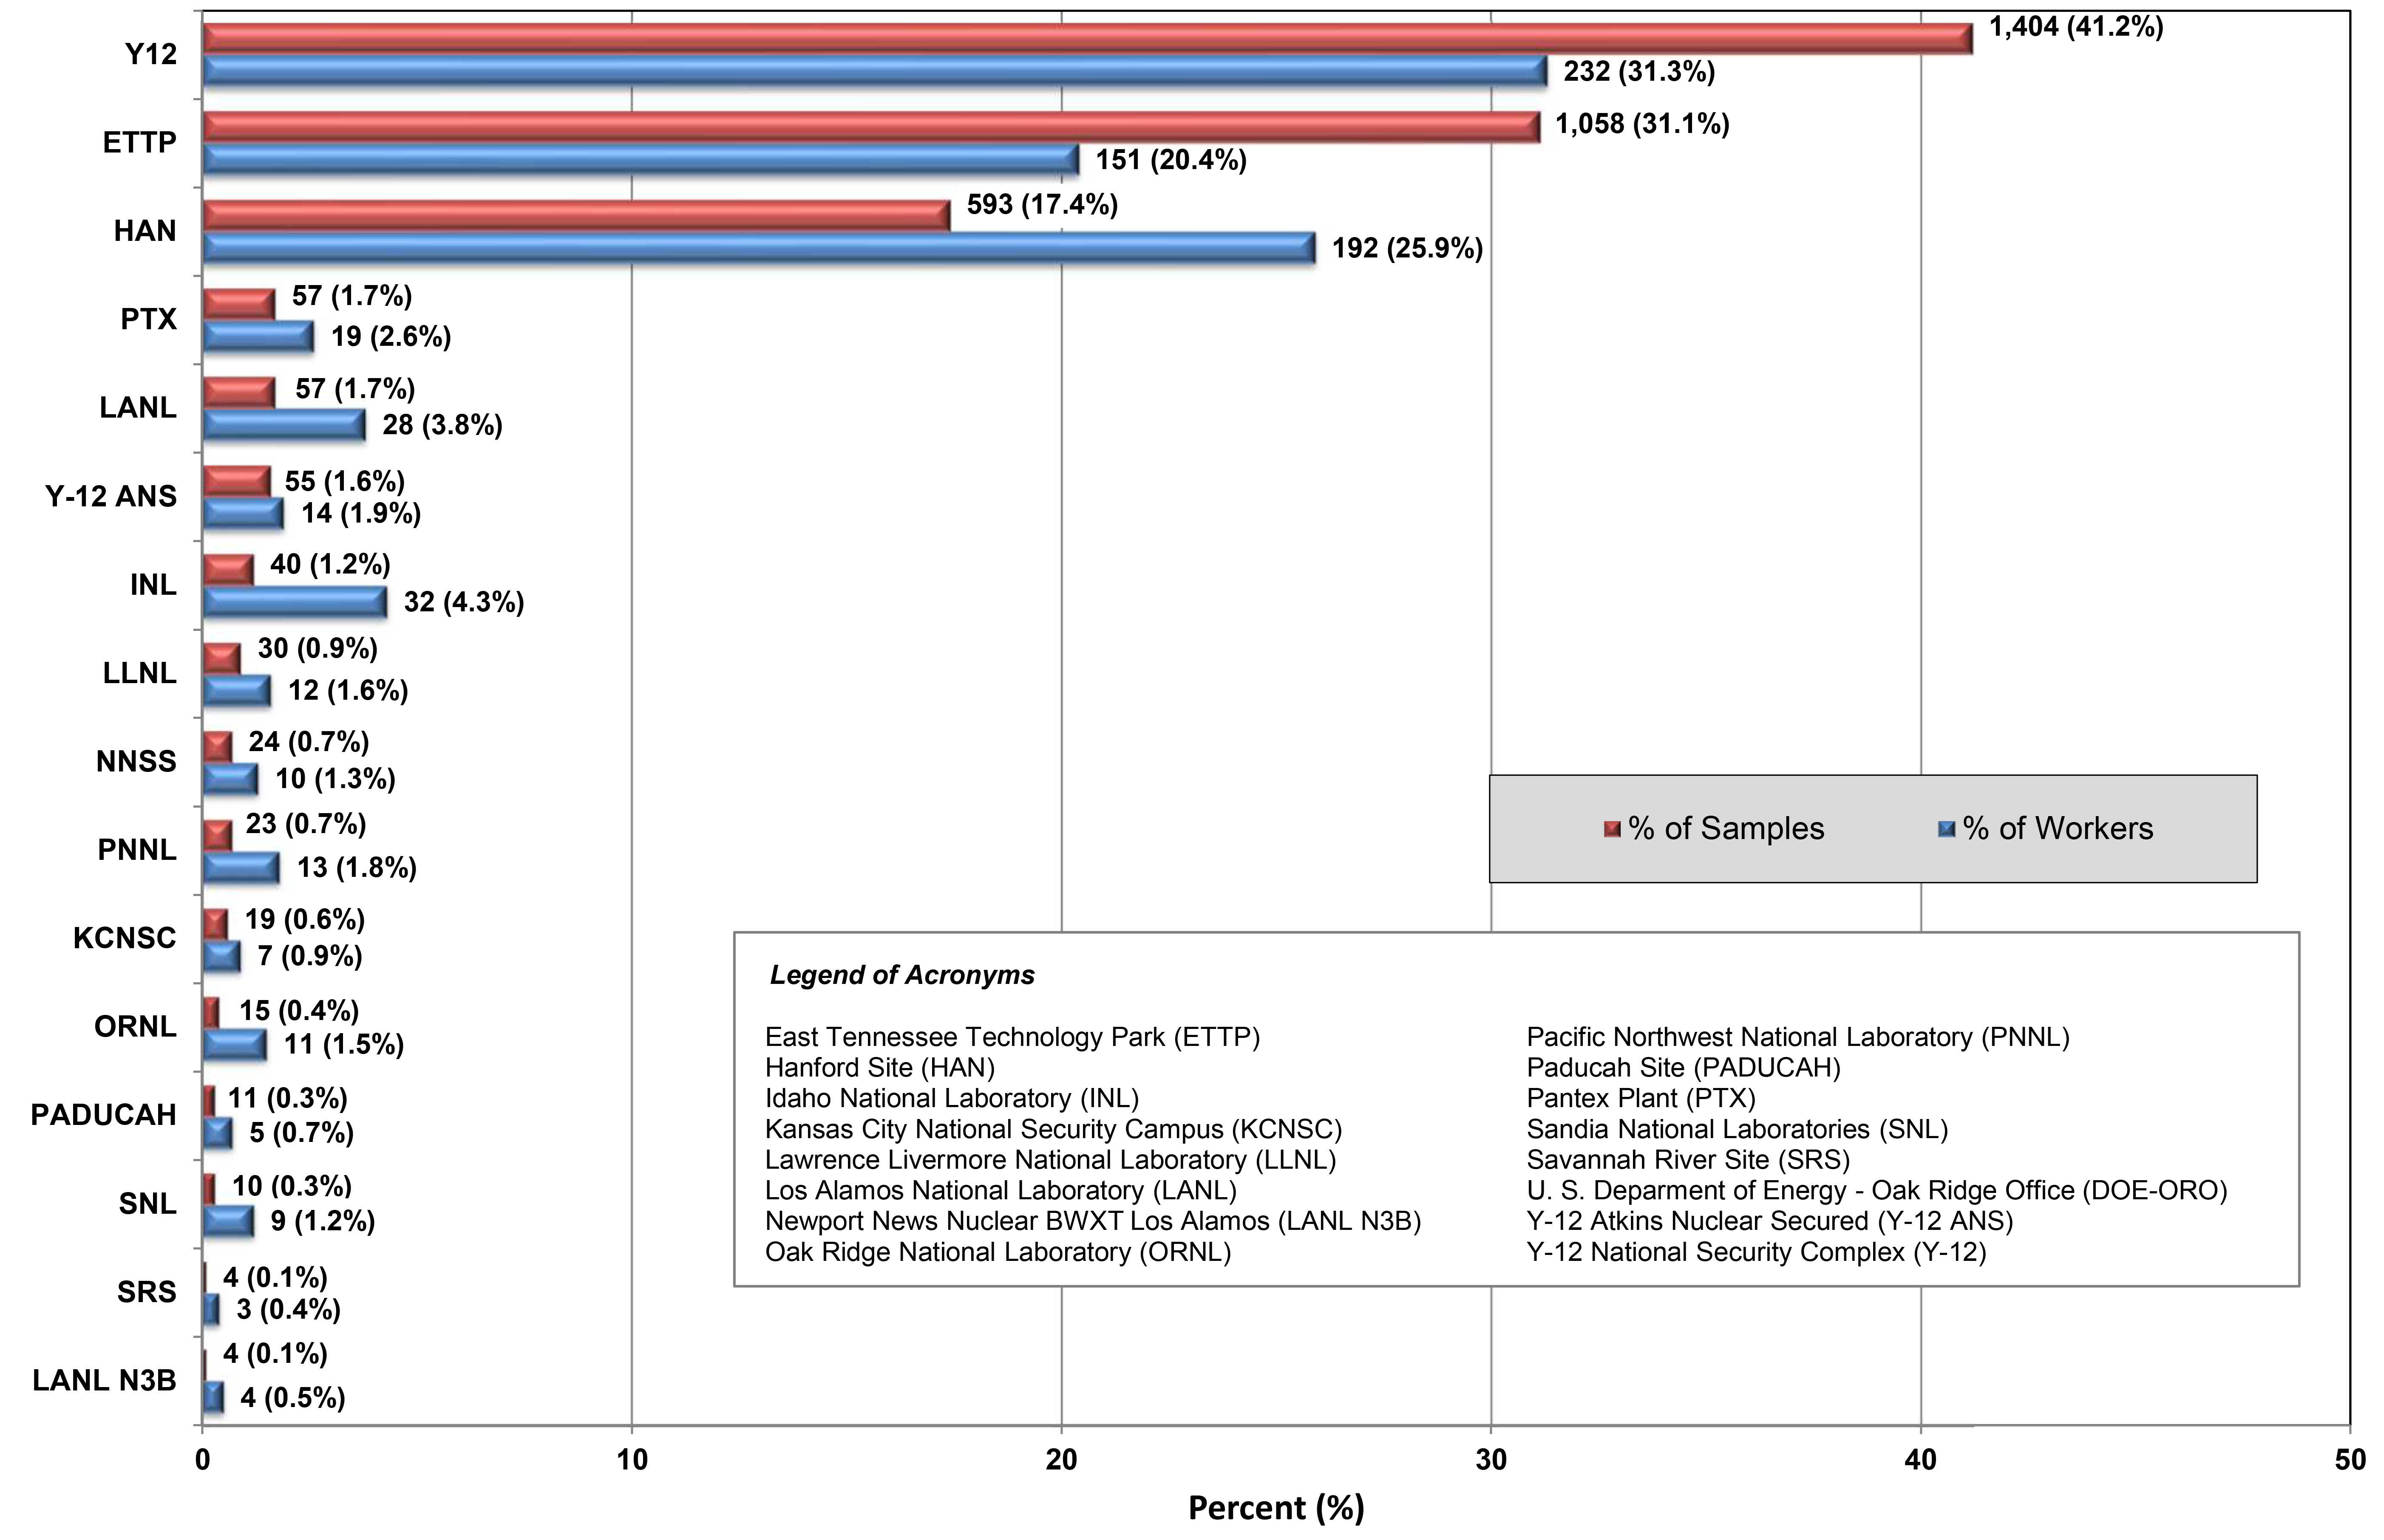Click the '19 (0.6%)' KCNSC samples label
Image resolution: width=2384 pixels, height=1540 pixels.
305,920
